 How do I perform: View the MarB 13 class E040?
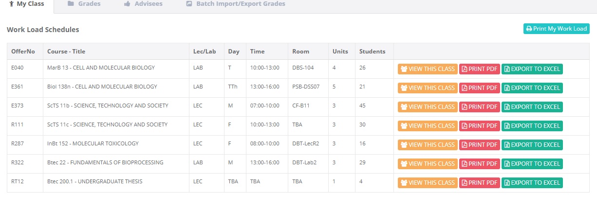(x=428, y=69)
